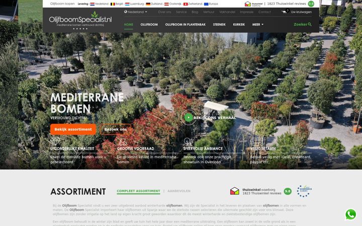Go to HOME tab
Image resolution: width=362 pixels, height=226 pixels.
click(x=129, y=25)
